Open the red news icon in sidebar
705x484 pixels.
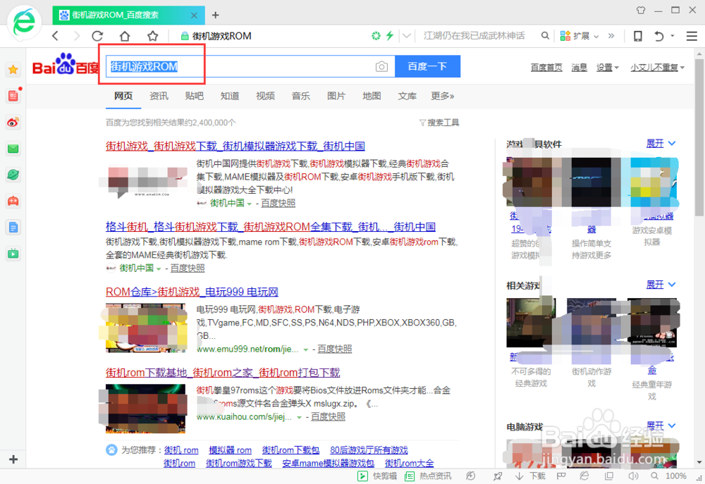click(x=13, y=96)
